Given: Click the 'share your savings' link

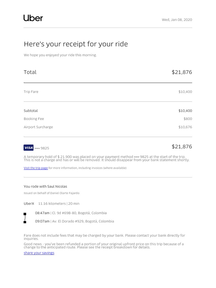Looking at the screenshot, I should [39, 253].
